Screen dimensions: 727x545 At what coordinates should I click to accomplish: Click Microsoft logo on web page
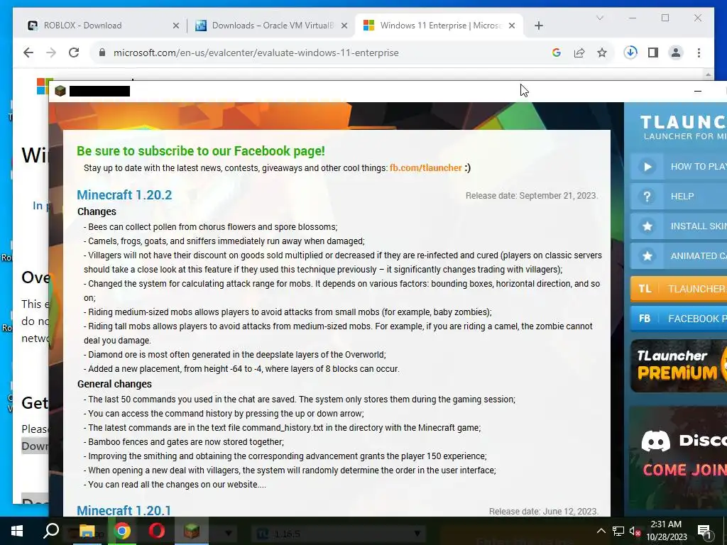point(44,86)
